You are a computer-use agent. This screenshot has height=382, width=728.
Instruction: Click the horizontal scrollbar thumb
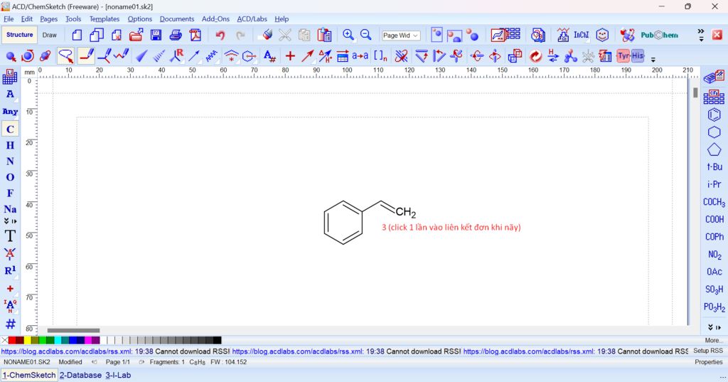[x=73, y=330]
